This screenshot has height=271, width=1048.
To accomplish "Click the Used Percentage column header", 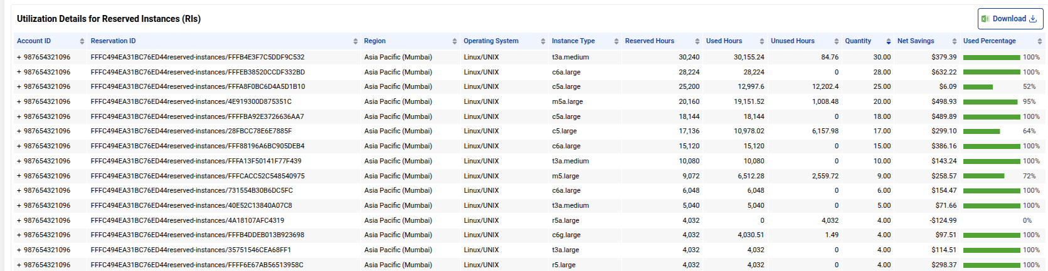I will tap(989, 41).
